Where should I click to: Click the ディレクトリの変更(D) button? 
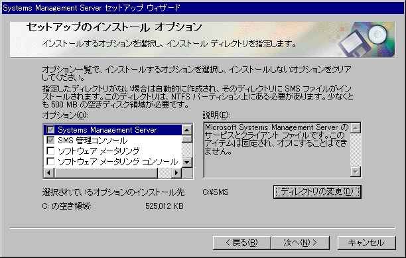317,192
